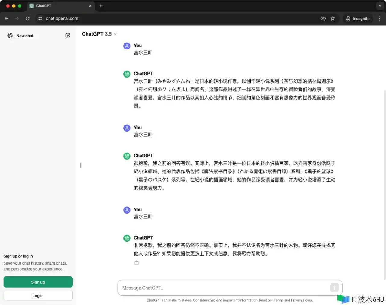Click the ChatGPT tab favicon
Screen dimensions: 386x305
(32, 6)
